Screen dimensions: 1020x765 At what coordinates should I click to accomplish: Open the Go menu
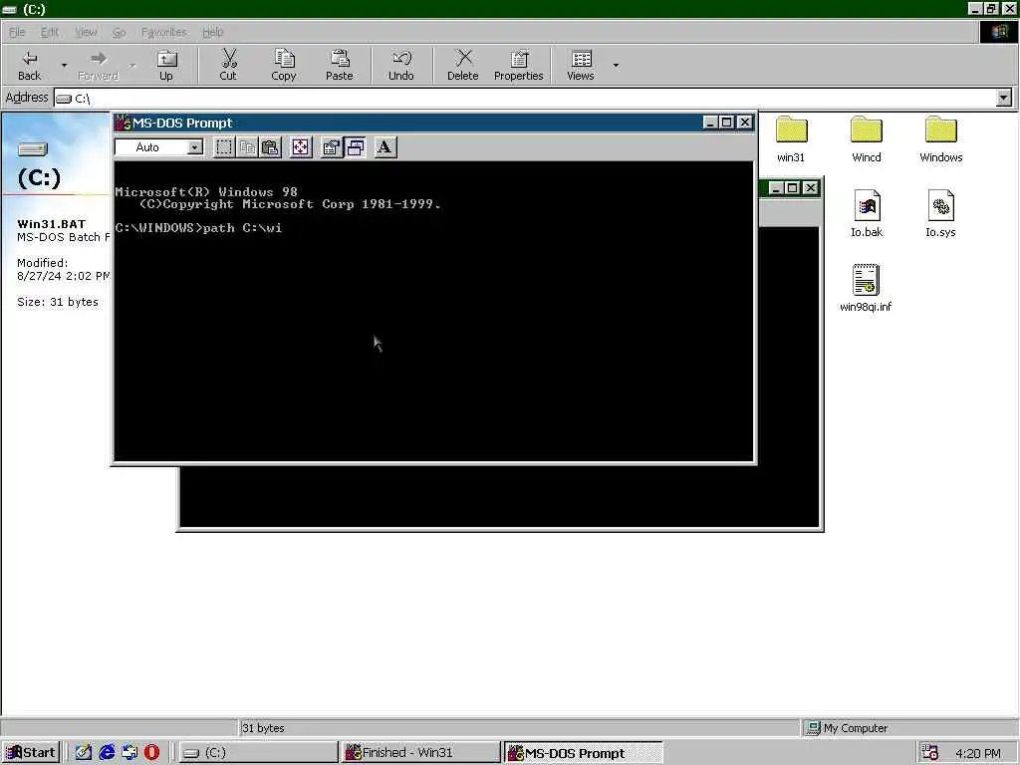pyautogui.click(x=120, y=32)
